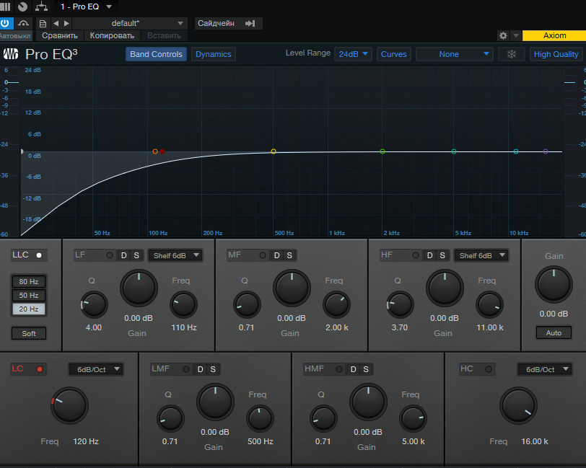Select the 20 Hz LLC frequency
Viewport: 586px width, 468px height.
tap(29, 309)
